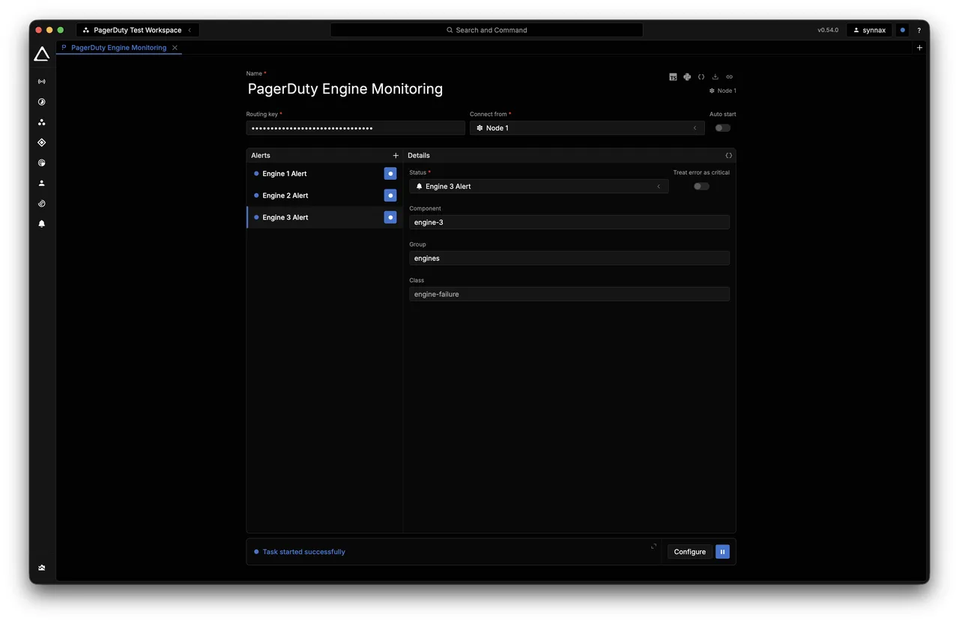Screen dimensions: 959x623
Task: Click the Configure button
Action: (690, 552)
